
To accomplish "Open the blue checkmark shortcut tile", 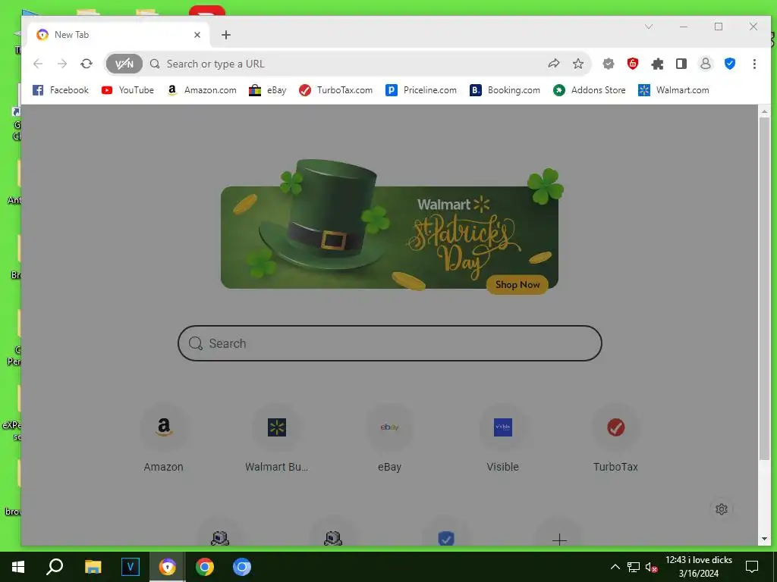I will click(x=446, y=537).
